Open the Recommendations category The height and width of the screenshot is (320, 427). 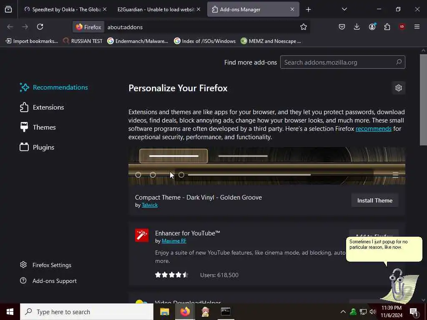tap(54, 87)
